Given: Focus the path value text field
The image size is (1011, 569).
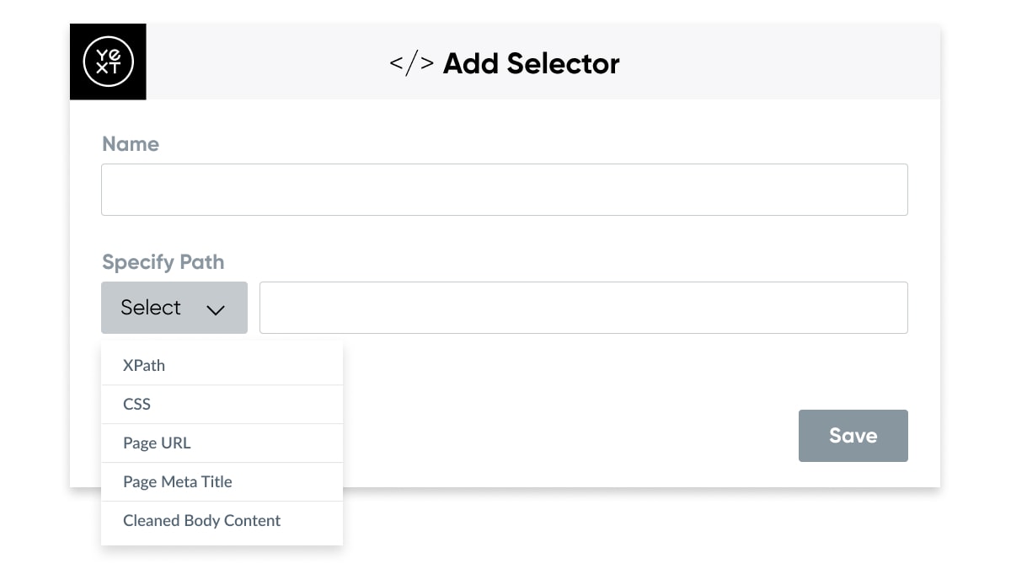Looking at the screenshot, I should coord(584,308).
